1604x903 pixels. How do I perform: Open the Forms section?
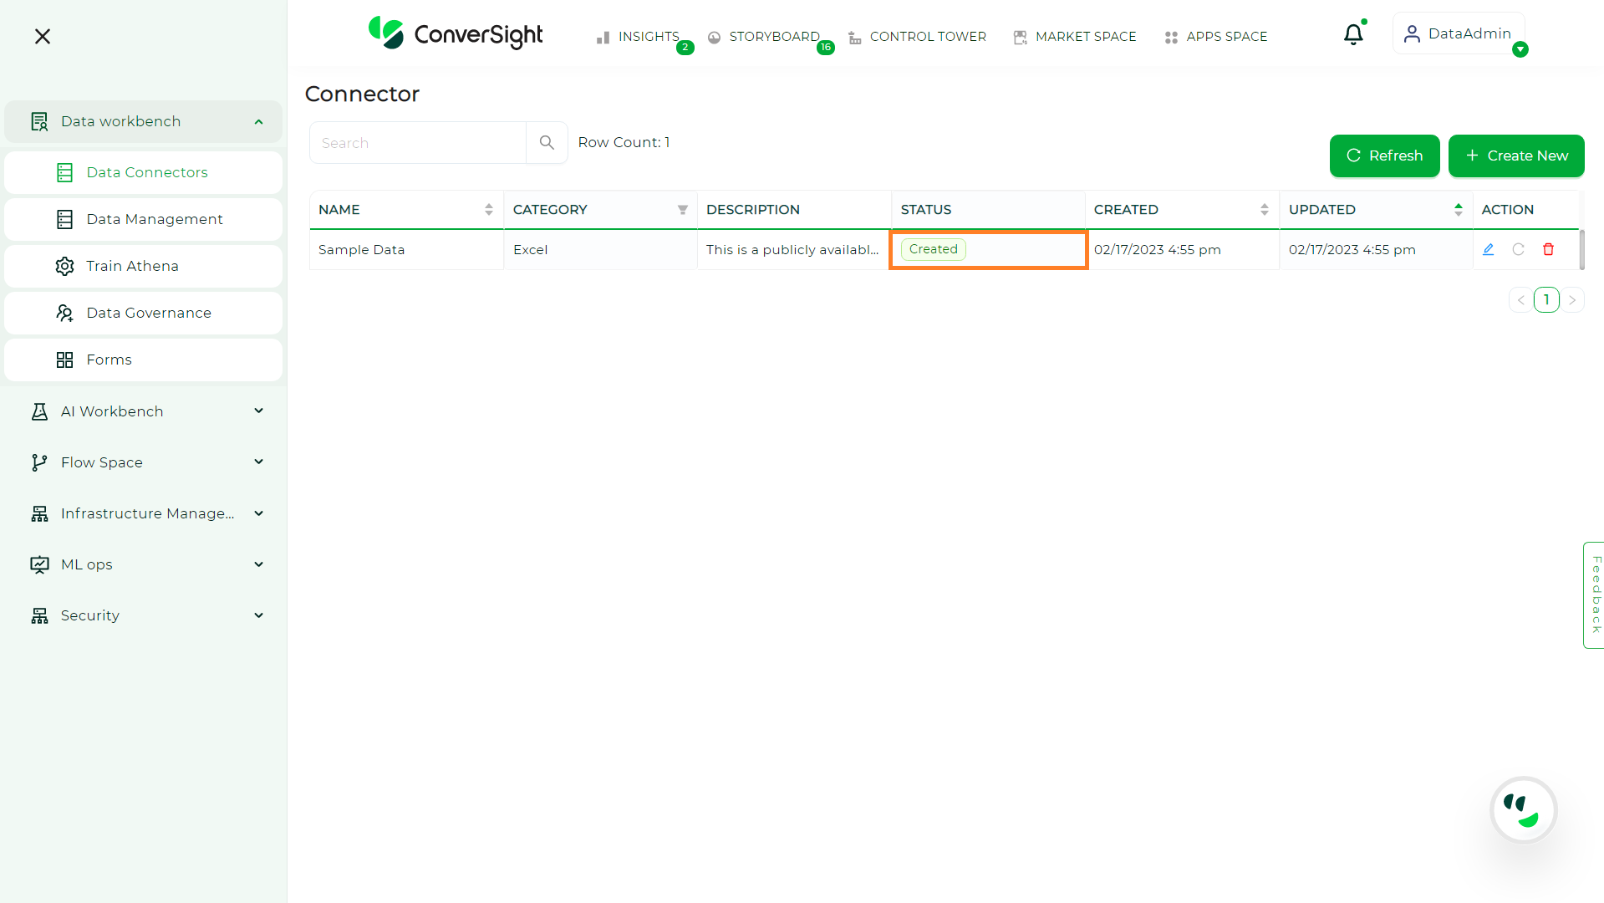coord(109,360)
